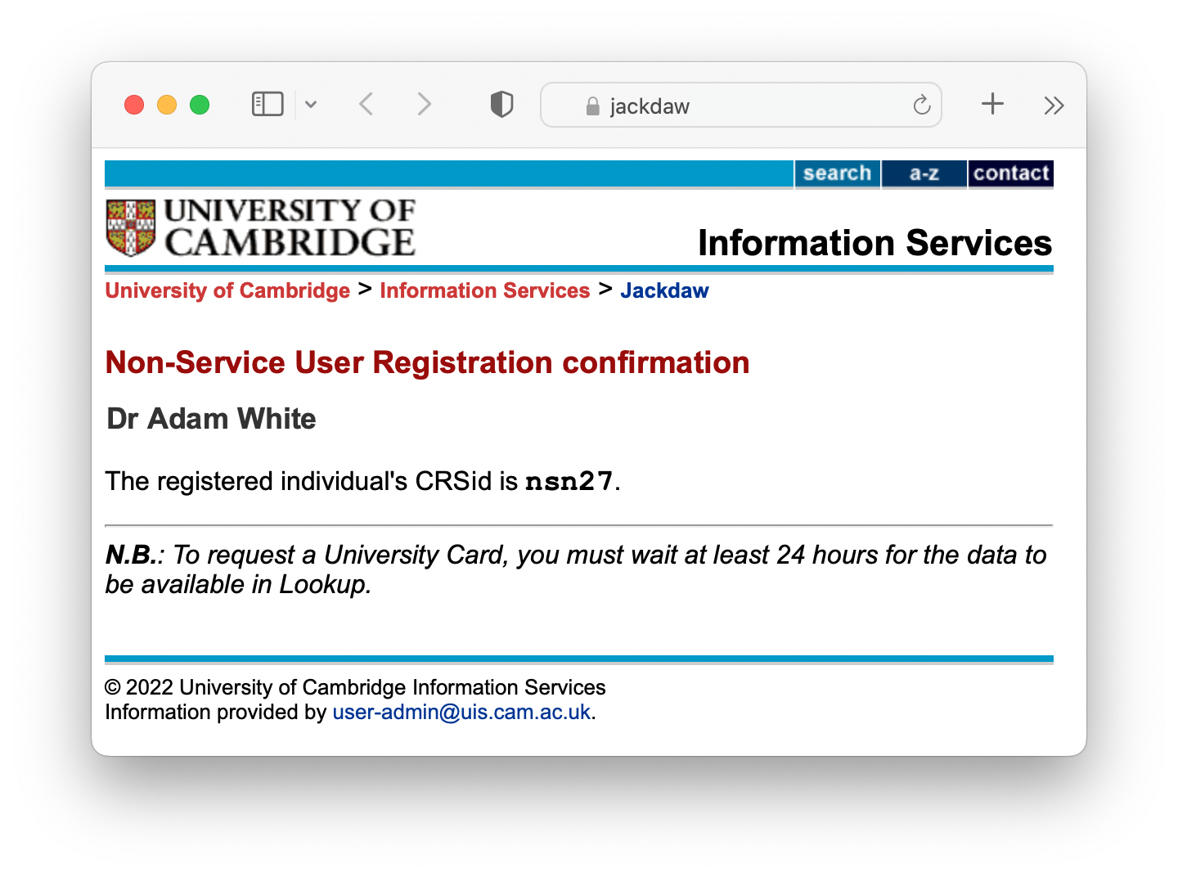Go forward with the forward arrow
This screenshot has width=1178, height=877.
(x=424, y=105)
